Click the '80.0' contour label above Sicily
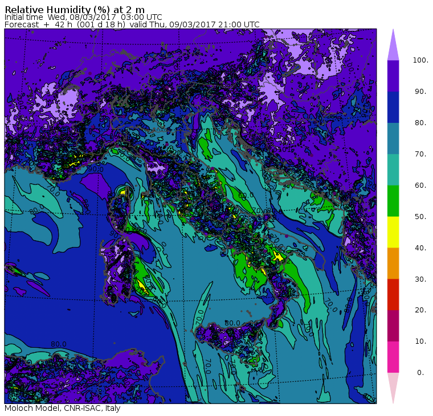The width and height of the screenshot is (433, 416). (232, 323)
